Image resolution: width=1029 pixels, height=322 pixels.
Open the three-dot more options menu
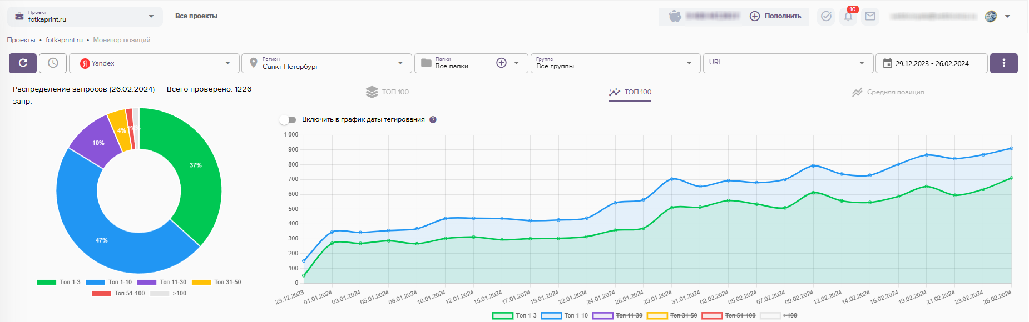click(1003, 63)
